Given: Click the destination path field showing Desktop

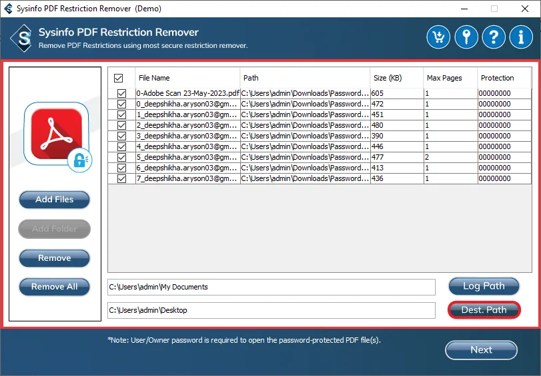Looking at the screenshot, I should click(271, 310).
